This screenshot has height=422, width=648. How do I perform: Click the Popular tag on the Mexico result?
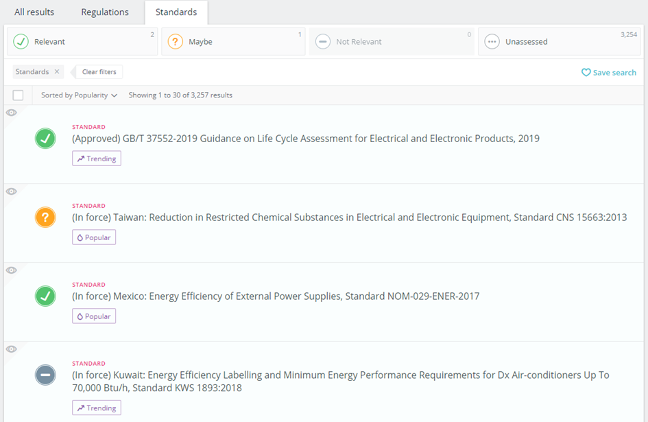(93, 316)
